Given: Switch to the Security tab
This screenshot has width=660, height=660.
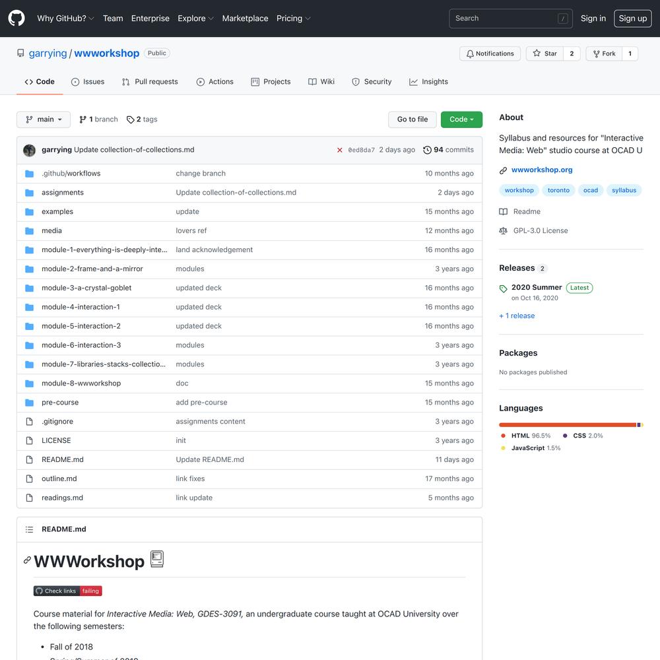Looking at the screenshot, I should [x=372, y=82].
